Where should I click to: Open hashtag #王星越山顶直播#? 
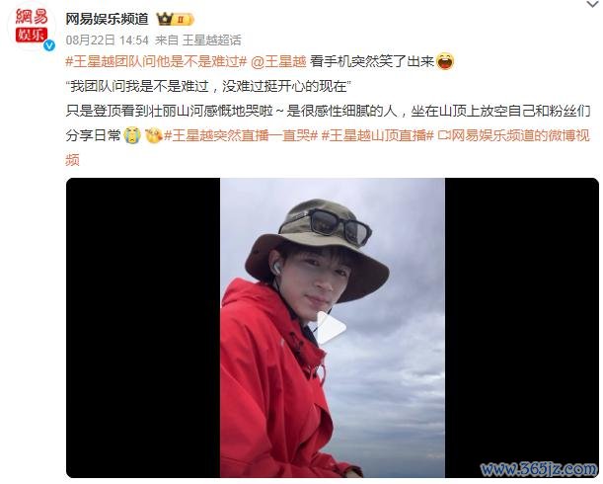click(x=378, y=135)
